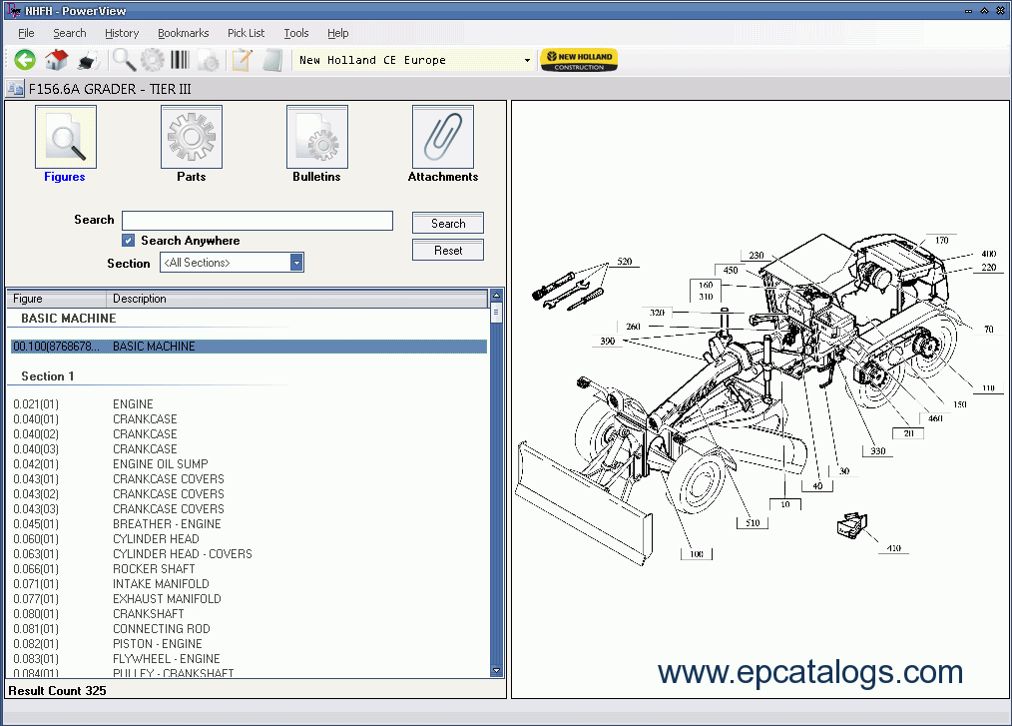Viewport: 1012px width, 726px height.
Task: Select the 0.040(03) CRANKCASE row
Action: click(250, 449)
